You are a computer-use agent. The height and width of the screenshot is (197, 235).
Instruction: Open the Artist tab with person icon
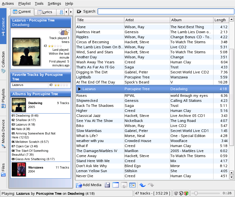pyautogui.click(x=61, y=12)
